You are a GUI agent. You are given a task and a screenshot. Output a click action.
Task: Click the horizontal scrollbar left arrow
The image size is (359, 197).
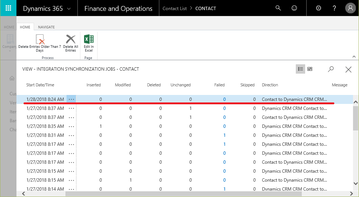coord(24,194)
